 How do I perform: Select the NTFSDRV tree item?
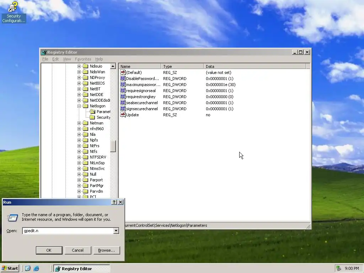click(98, 157)
